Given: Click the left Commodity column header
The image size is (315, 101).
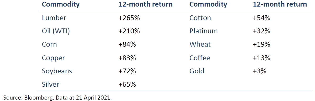Looking at the screenshot, I should pos(61,4).
